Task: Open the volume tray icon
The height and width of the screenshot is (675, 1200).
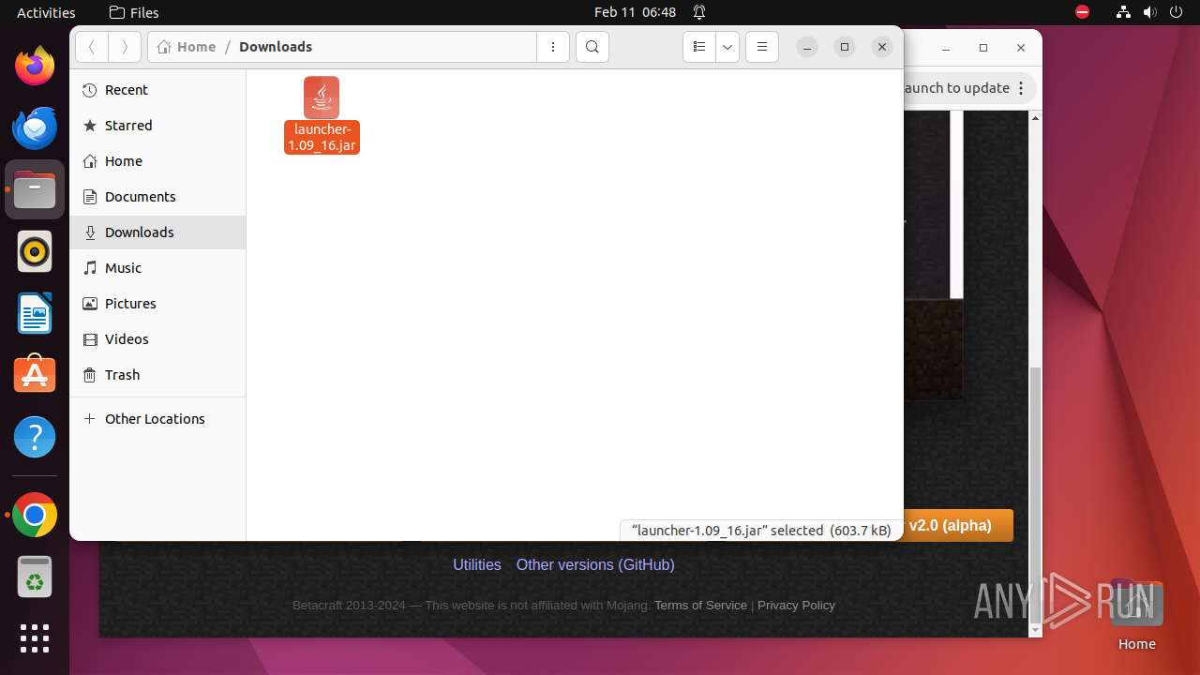Action: [1149, 12]
